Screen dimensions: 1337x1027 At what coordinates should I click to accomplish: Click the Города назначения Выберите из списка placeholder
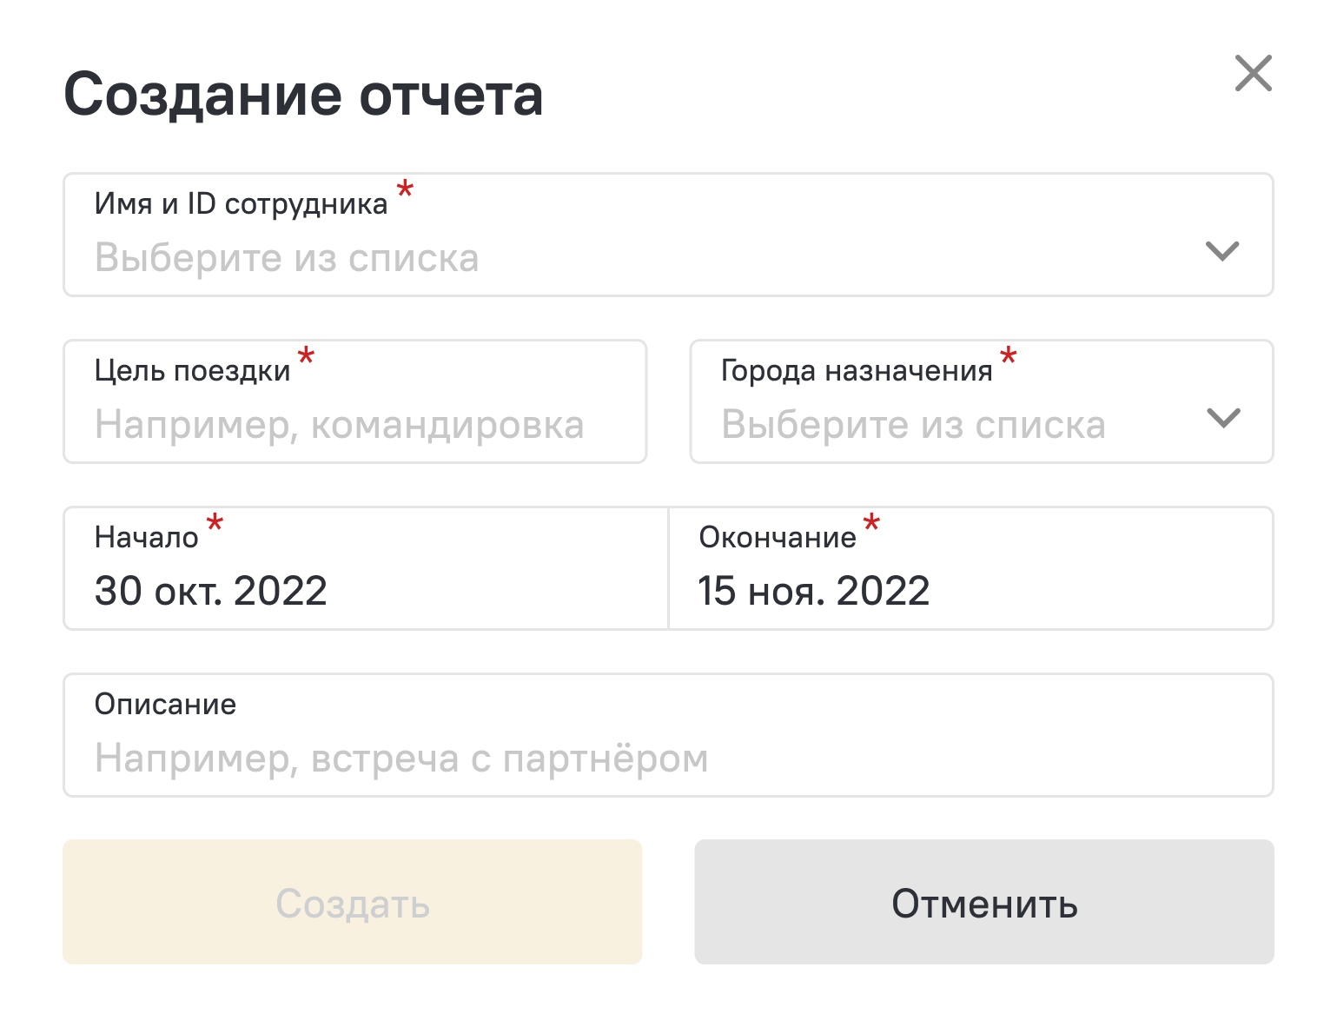[913, 425]
